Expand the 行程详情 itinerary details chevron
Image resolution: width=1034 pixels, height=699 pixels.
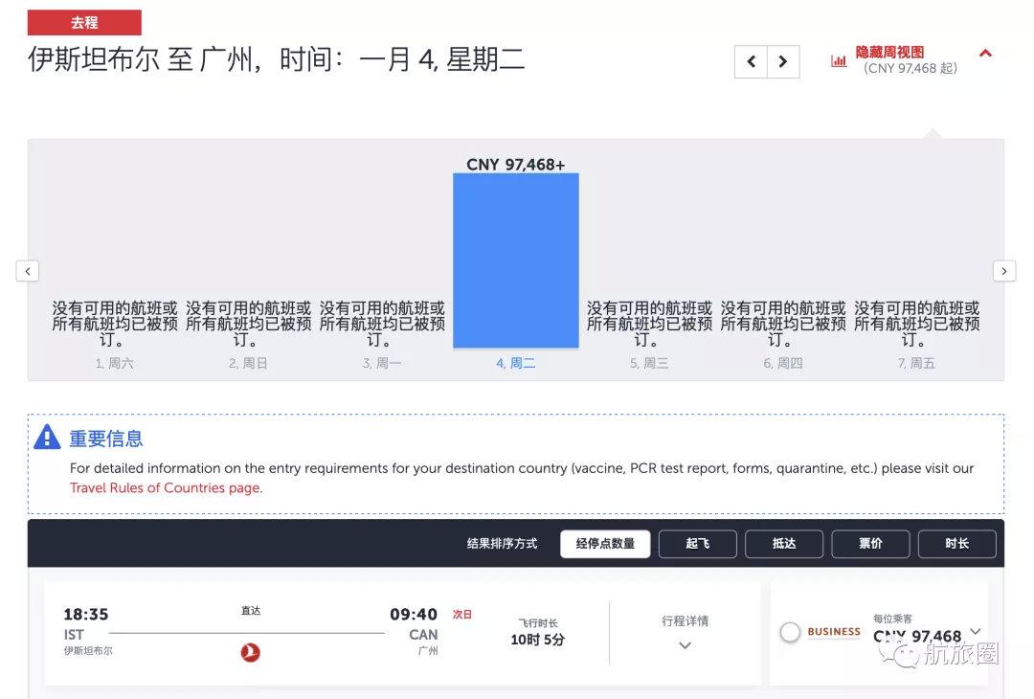[686, 645]
